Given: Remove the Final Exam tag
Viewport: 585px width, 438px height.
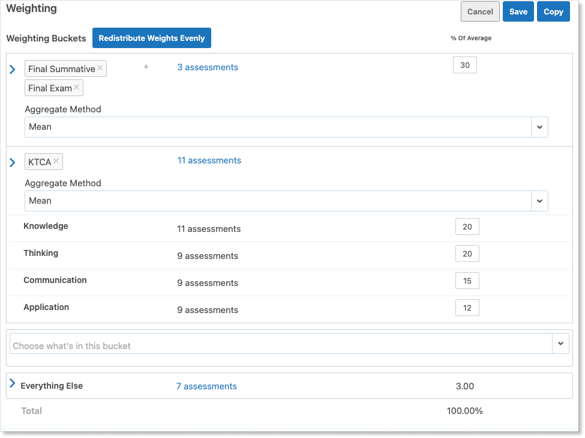Looking at the screenshot, I should point(76,87).
